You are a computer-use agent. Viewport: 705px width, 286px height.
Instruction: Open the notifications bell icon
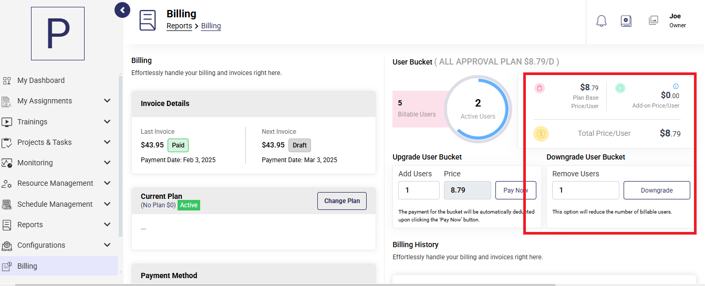(602, 21)
